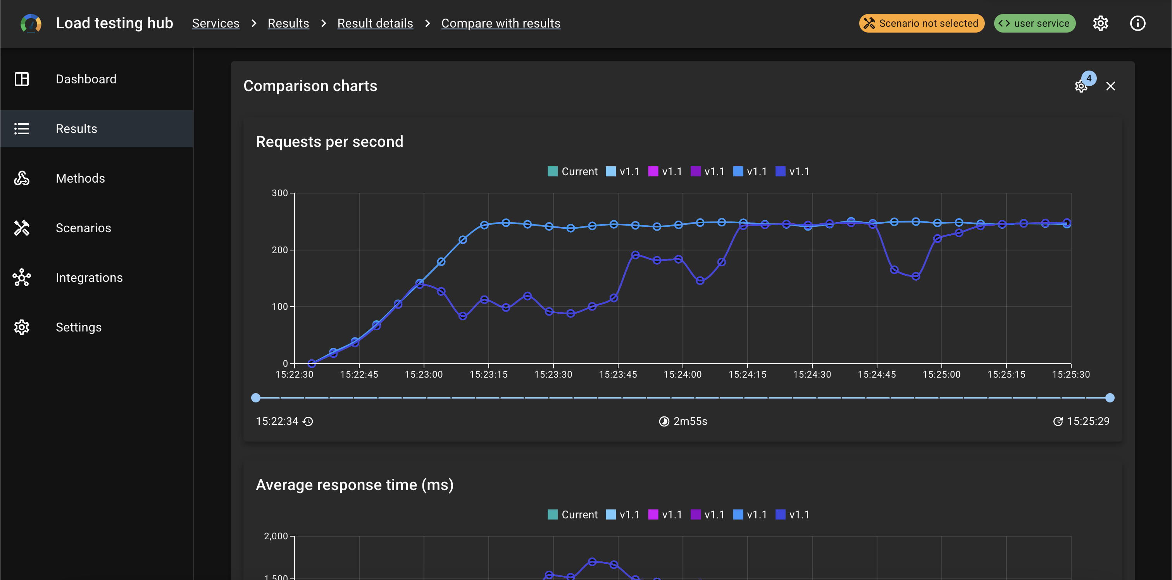Click the Load testing hub logo icon
Image resolution: width=1172 pixels, height=580 pixels.
coord(31,23)
